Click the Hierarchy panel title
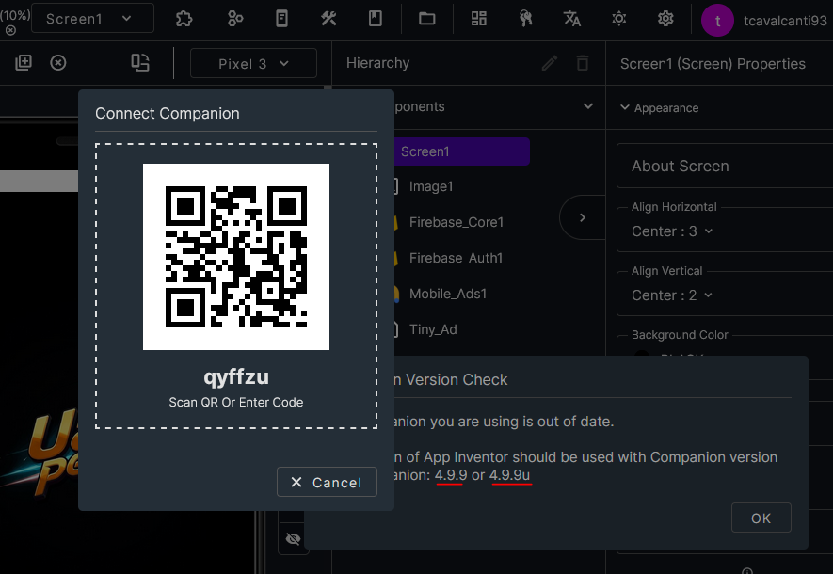Viewport: 833px width, 574px height. point(377,63)
